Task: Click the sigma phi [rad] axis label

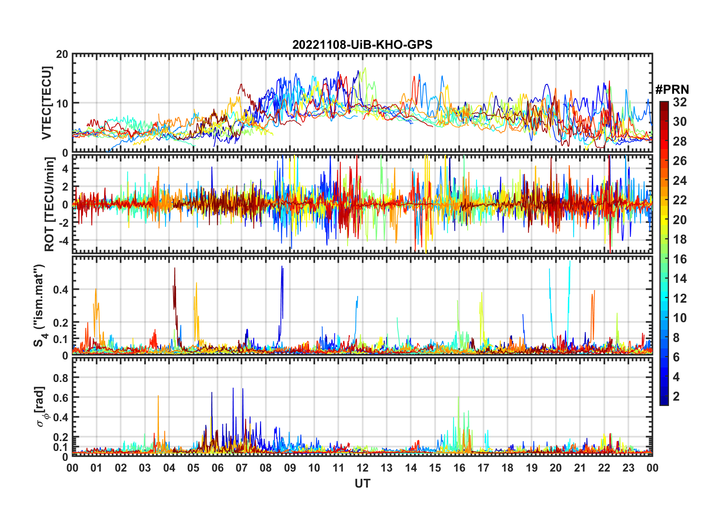Action: pos(41,406)
